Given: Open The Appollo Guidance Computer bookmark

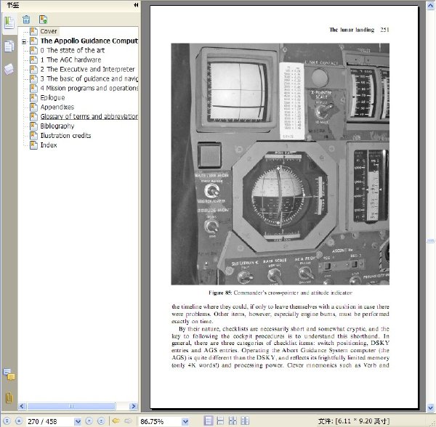Looking at the screenshot, I should pyautogui.click(x=89, y=41).
